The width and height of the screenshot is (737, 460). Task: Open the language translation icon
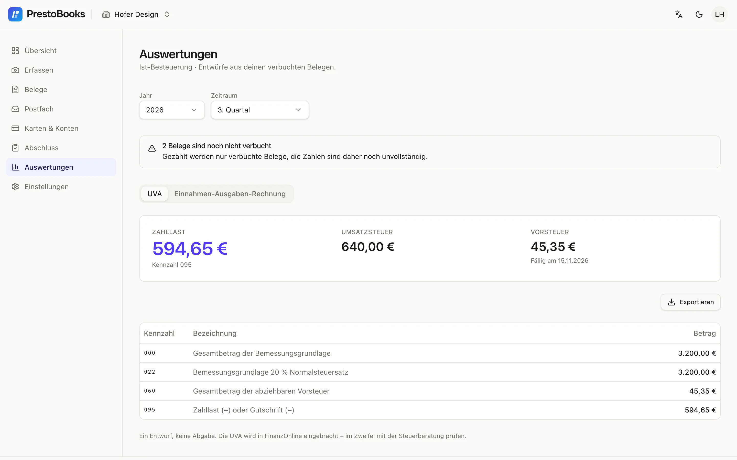[679, 14]
